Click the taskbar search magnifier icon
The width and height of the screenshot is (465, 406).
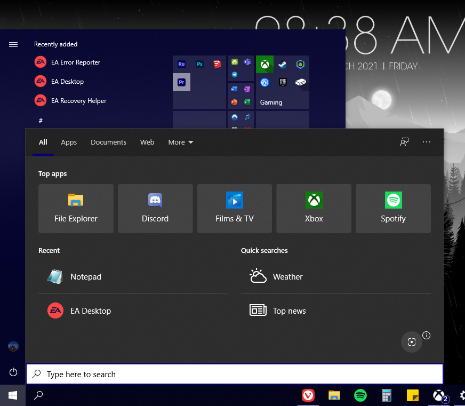pos(38,395)
